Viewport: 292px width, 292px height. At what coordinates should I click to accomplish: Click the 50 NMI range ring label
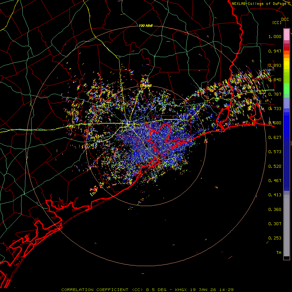[x=146, y=86]
